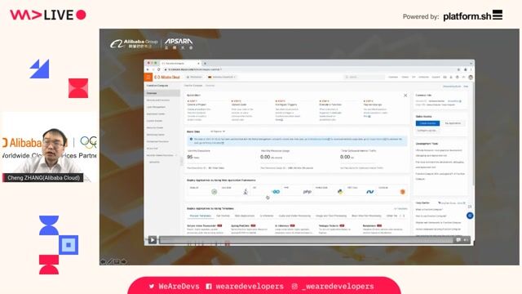The height and width of the screenshot is (294, 522).
Task: Select the Go framework icon
Action: (276, 192)
